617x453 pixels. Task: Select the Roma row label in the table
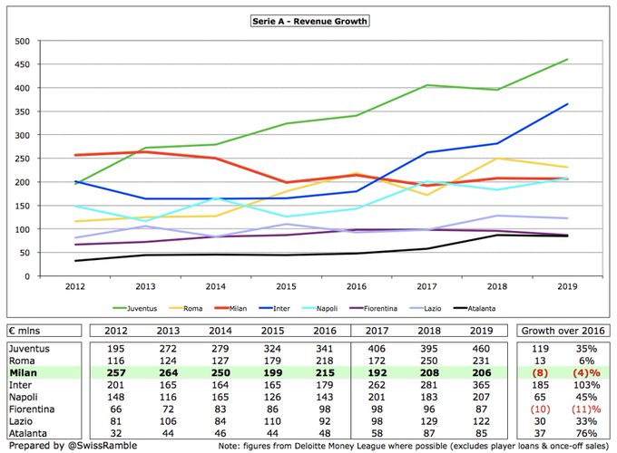[22, 361]
